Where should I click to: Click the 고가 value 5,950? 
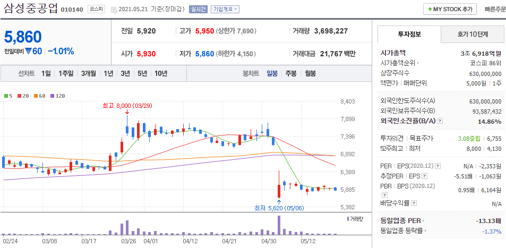point(204,31)
